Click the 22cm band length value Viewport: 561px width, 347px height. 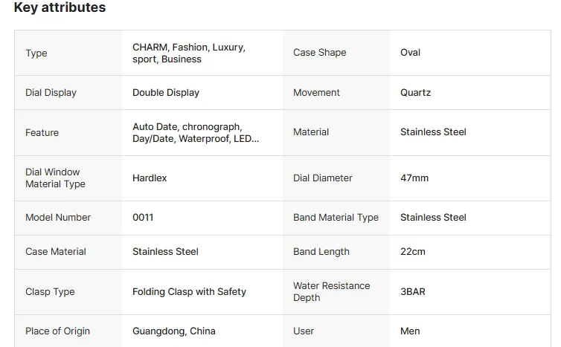(x=412, y=252)
